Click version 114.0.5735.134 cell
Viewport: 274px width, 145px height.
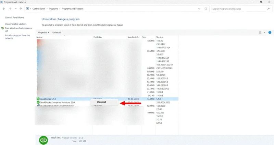coord(163,48)
